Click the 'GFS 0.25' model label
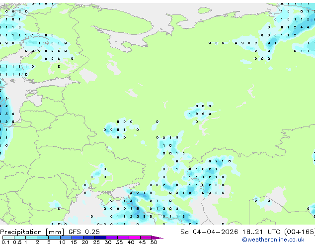The image size is (315, 244). [84, 232]
